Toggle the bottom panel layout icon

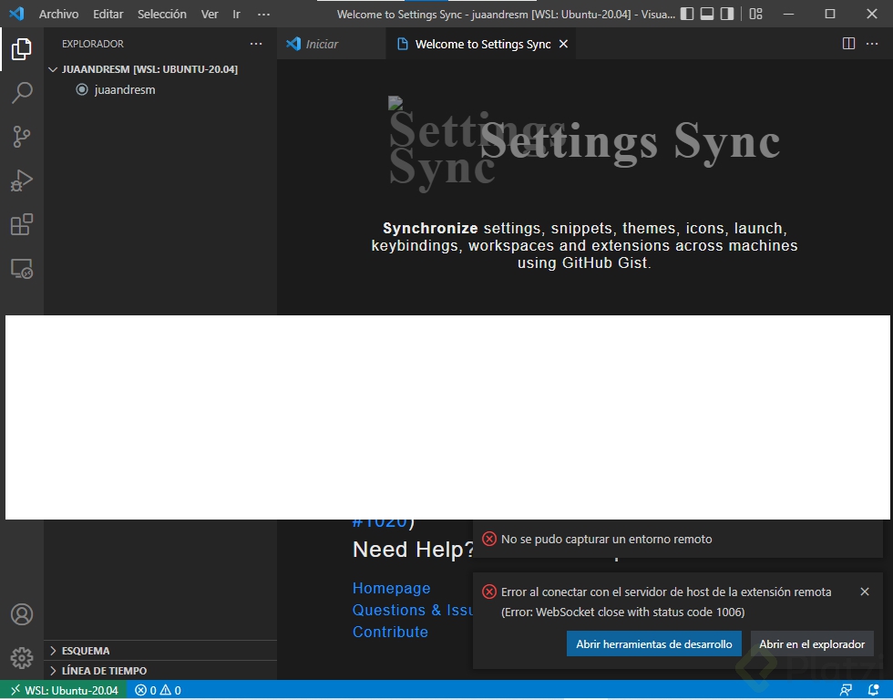[x=707, y=14]
